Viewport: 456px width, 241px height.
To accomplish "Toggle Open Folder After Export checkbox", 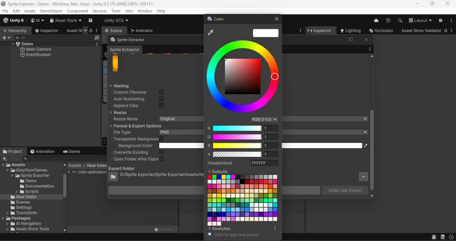I will [x=161, y=159].
